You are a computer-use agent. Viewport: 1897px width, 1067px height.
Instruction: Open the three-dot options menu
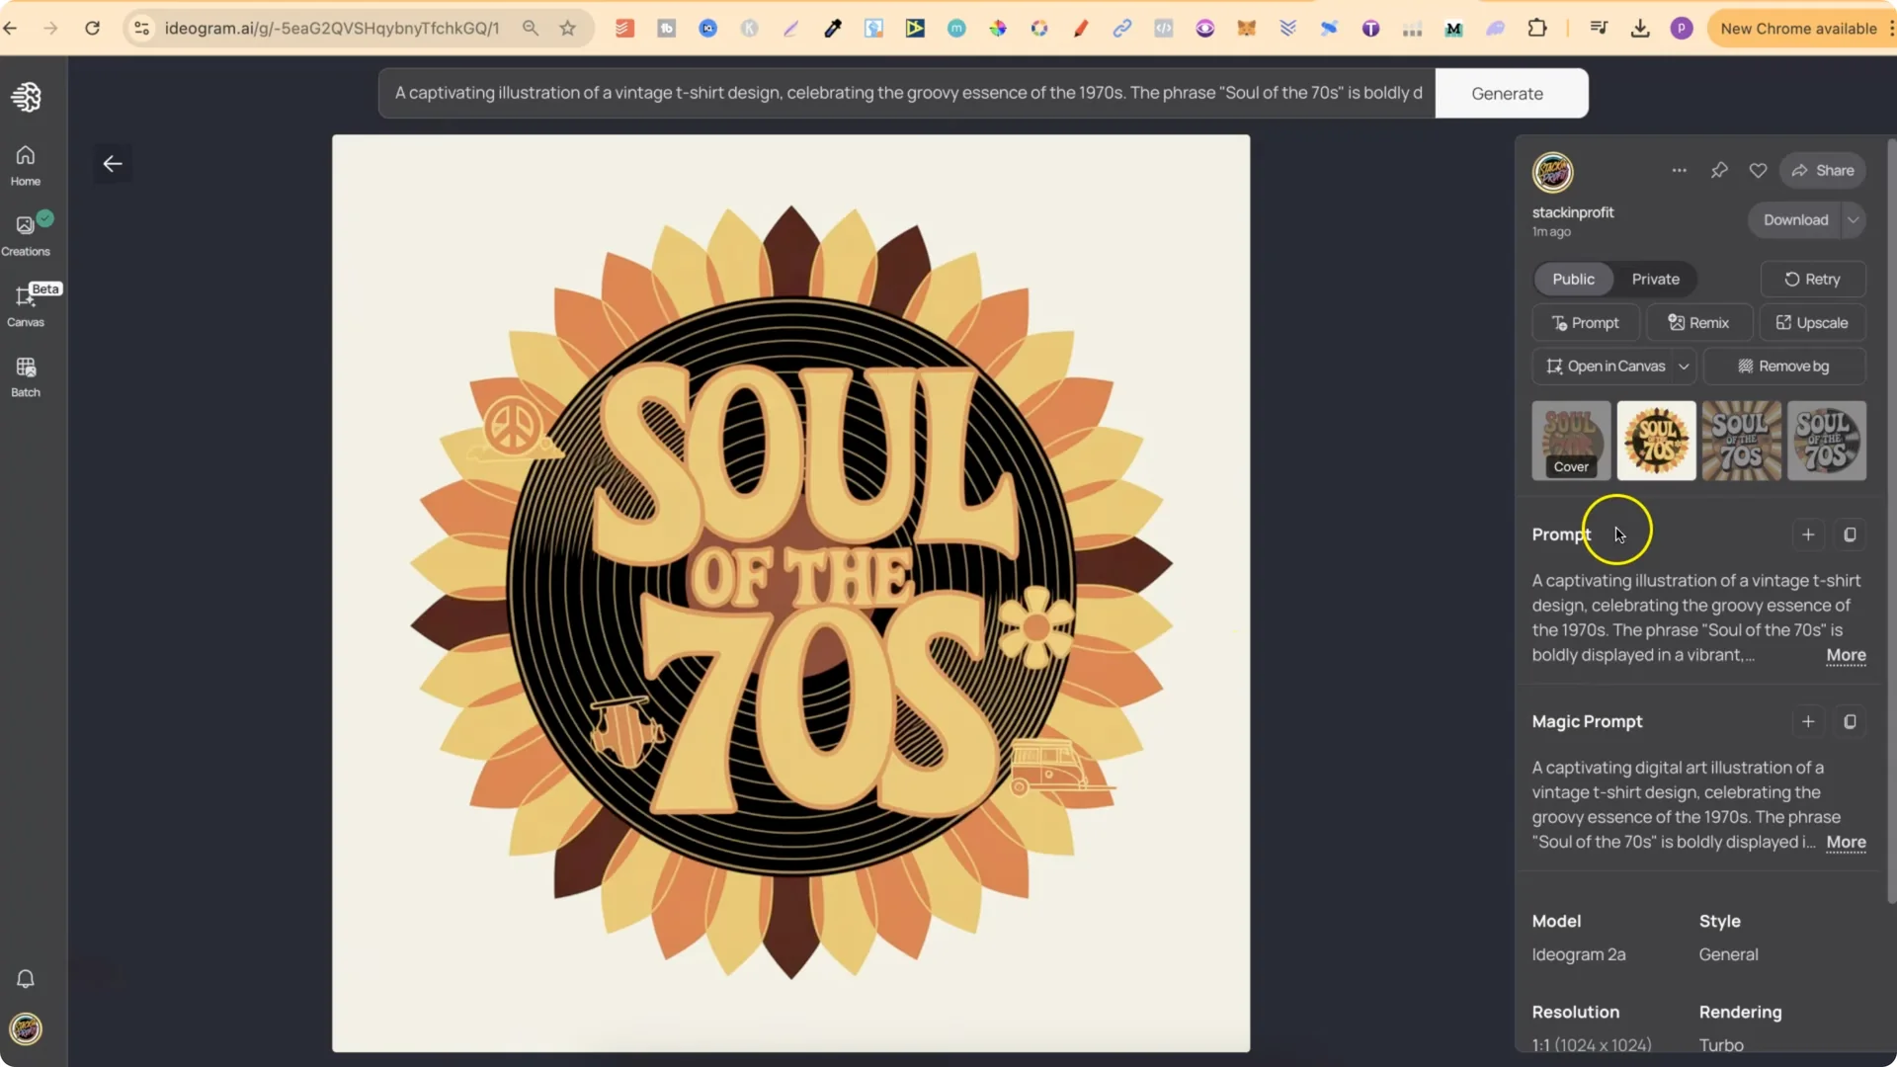tap(1680, 170)
